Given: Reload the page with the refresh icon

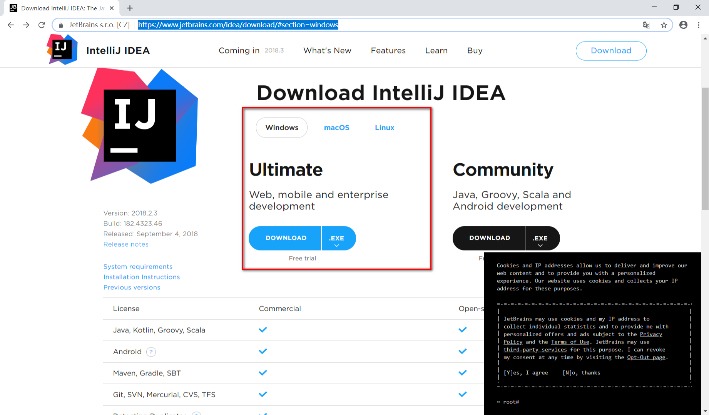Looking at the screenshot, I should [42, 25].
